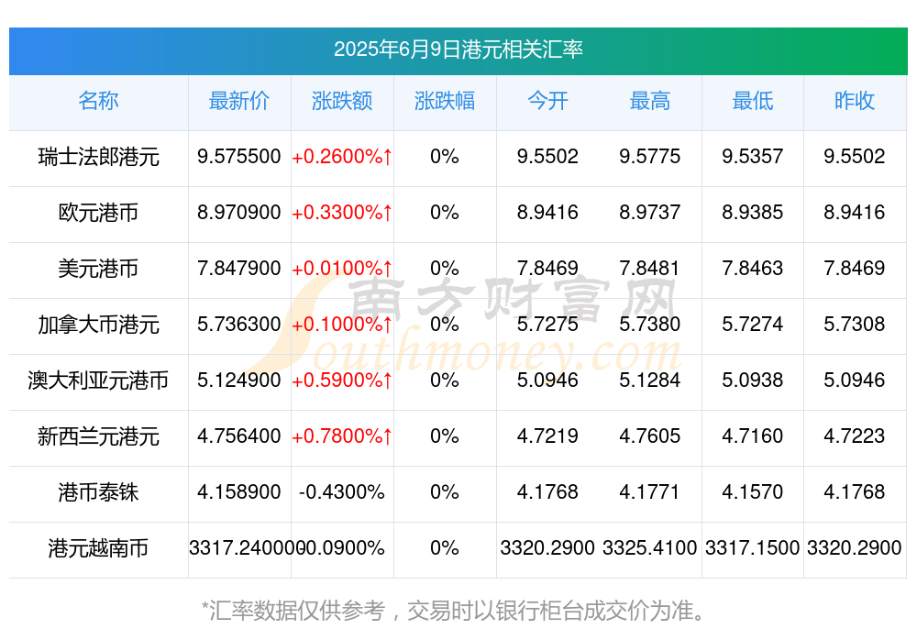Click the red change value +0.0100%
This screenshot has width=917, height=640.
click(x=342, y=269)
